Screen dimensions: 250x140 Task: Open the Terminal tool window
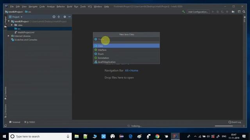(x=15, y=122)
